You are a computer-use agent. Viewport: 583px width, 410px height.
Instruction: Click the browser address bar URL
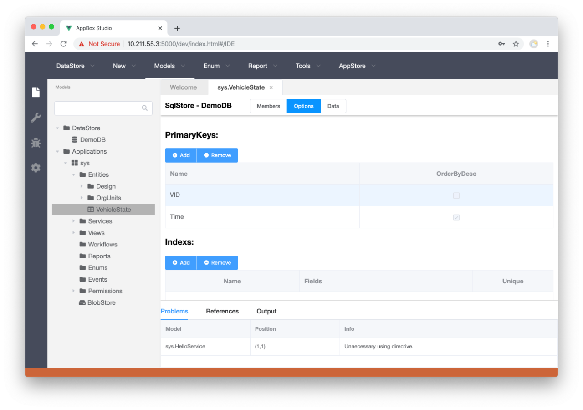[181, 44]
